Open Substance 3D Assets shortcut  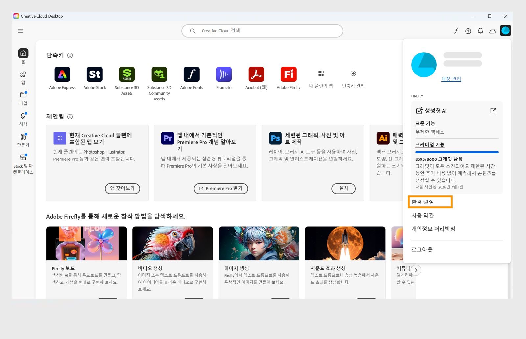(127, 74)
